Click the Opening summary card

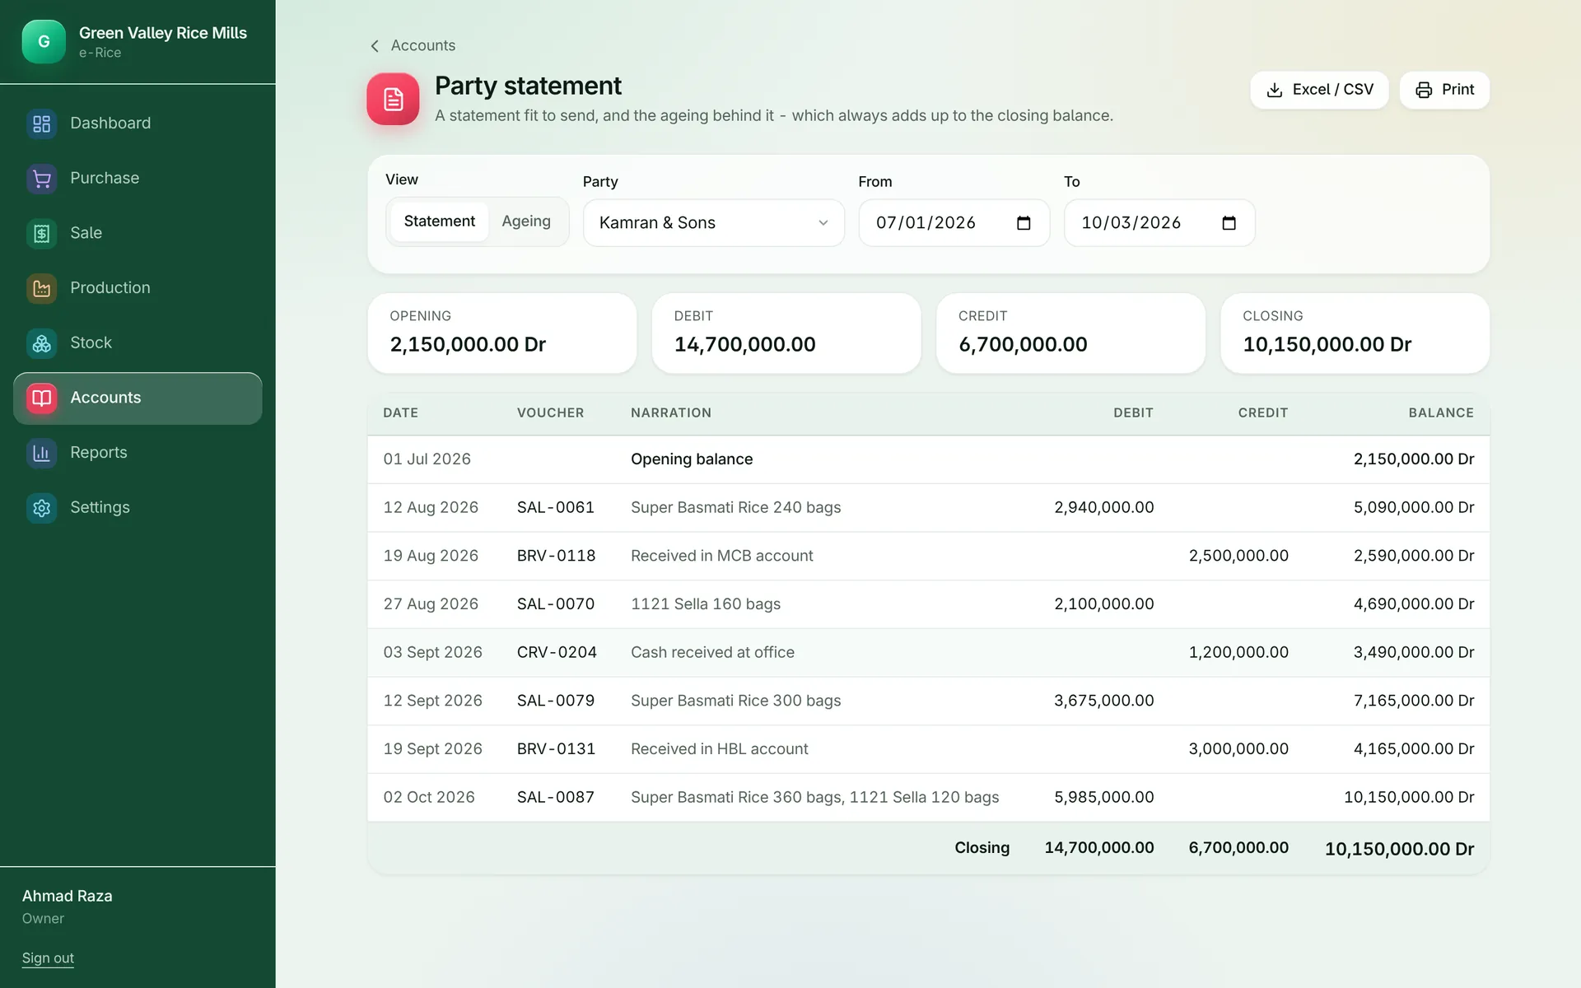coord(501,333)
